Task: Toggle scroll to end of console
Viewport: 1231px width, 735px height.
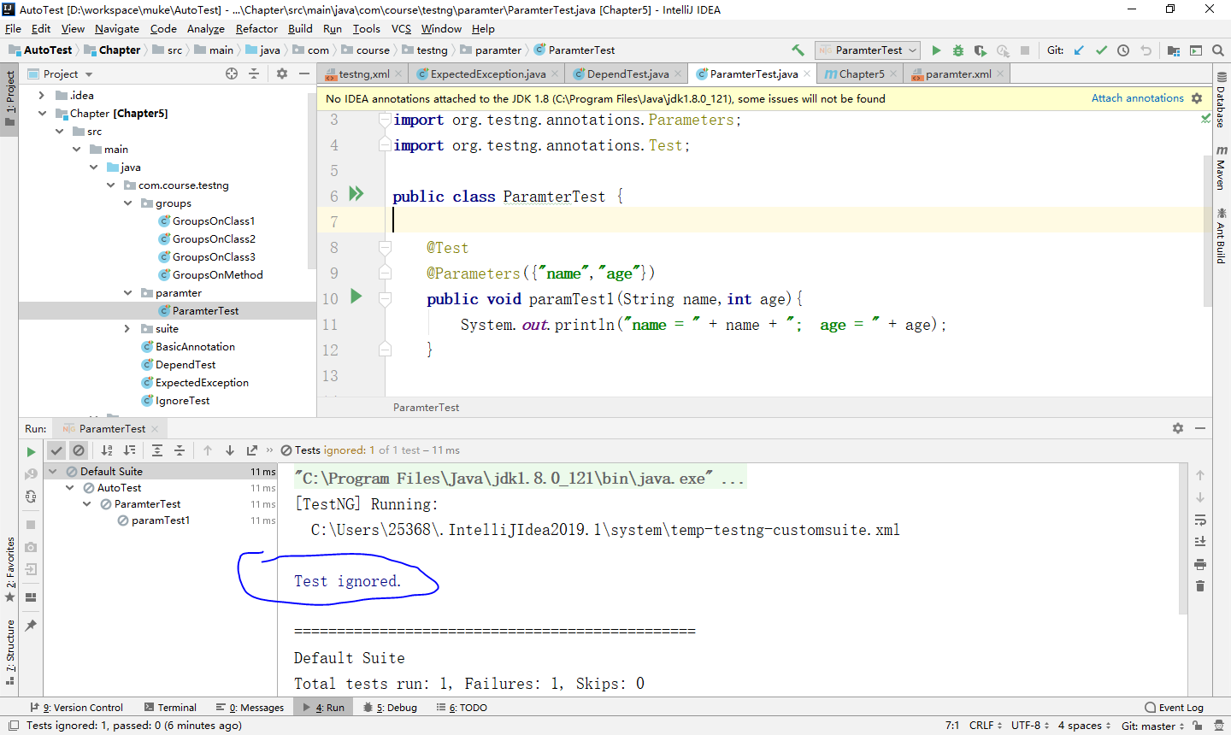Action: point(1200,542)
